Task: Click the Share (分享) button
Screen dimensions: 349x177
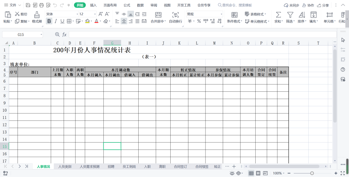Action: (323, 5)
